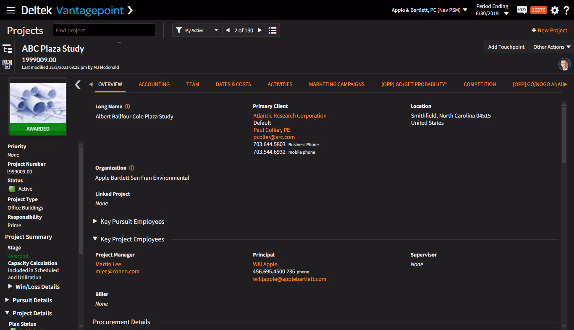Screen dimensions: 574x330
Task: Click the green Active status indicator
Action: click(12, 189)
